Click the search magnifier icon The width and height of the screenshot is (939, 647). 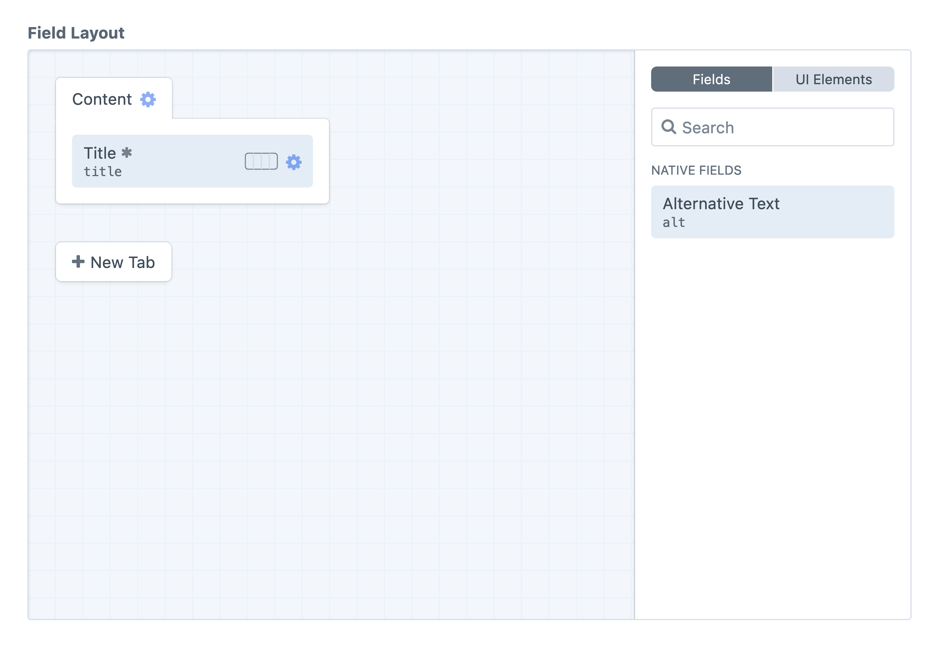[669, 127]
